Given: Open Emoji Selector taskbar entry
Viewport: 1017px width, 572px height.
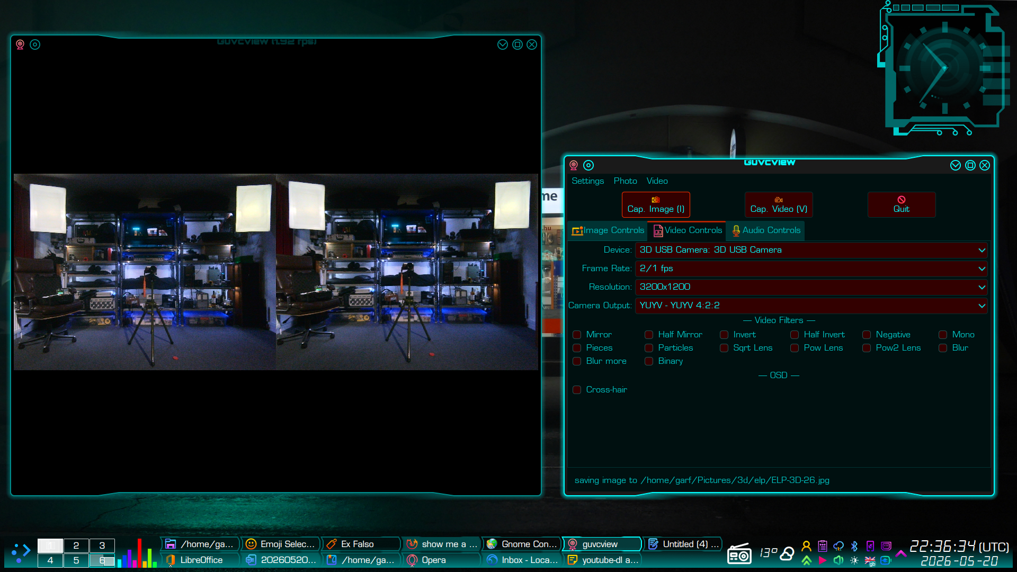Looking at the screenshot, I should (281, 544).
